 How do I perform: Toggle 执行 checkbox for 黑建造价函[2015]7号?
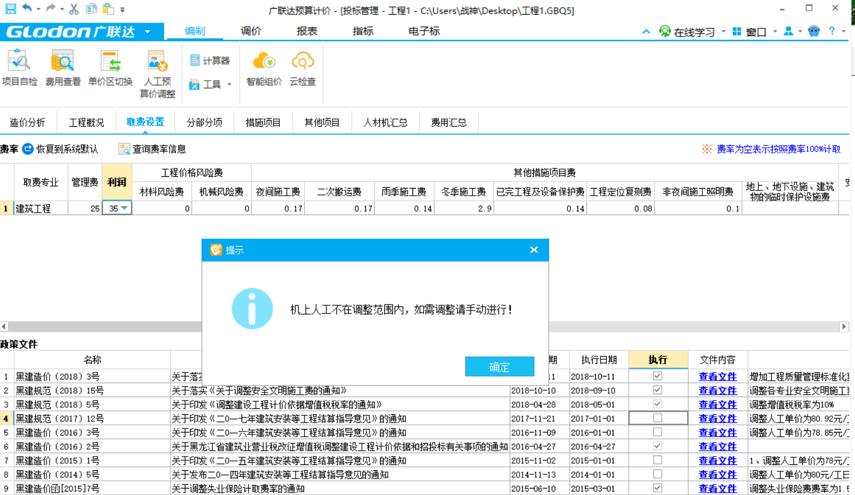658,487
